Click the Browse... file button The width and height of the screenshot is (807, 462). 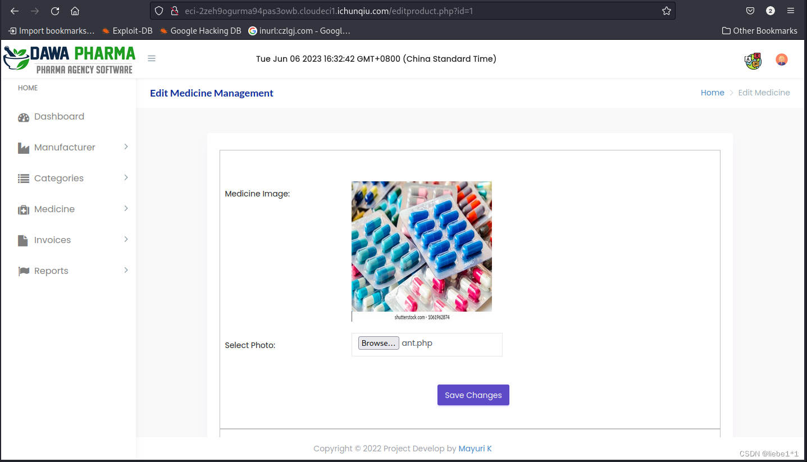pos(379,343)
